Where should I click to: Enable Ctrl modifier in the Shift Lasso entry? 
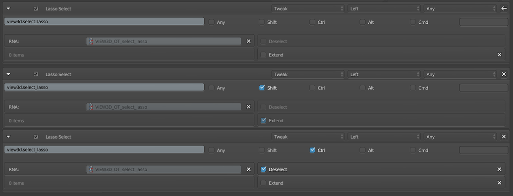point(312,88)
